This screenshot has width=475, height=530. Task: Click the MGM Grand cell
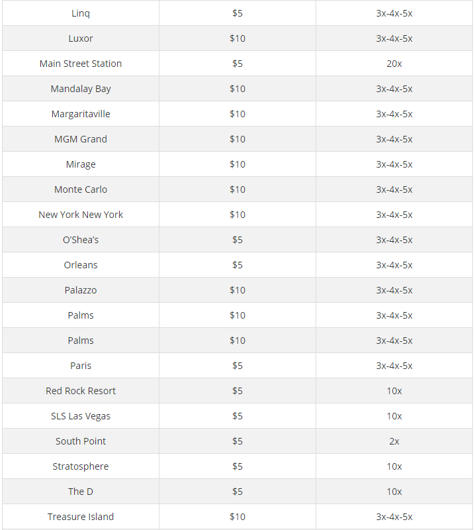[x=81, y=139]
